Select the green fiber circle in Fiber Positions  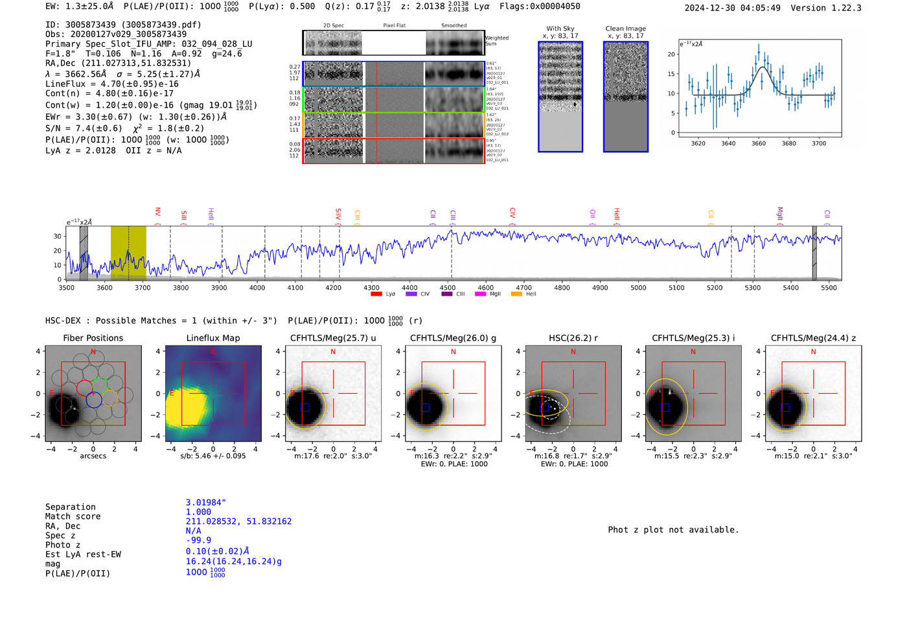click(100, 385)
